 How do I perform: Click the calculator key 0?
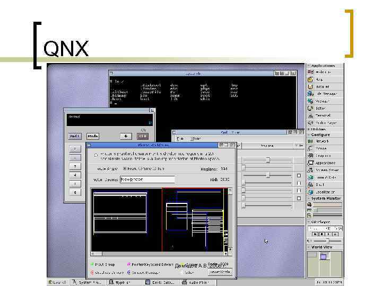pyautogui.click(x=75, y=192)
